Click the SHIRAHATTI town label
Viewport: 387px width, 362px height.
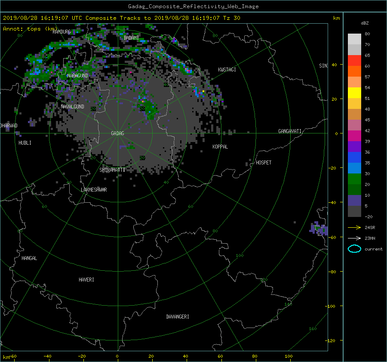pyautogui.click(x=112, y=170)
